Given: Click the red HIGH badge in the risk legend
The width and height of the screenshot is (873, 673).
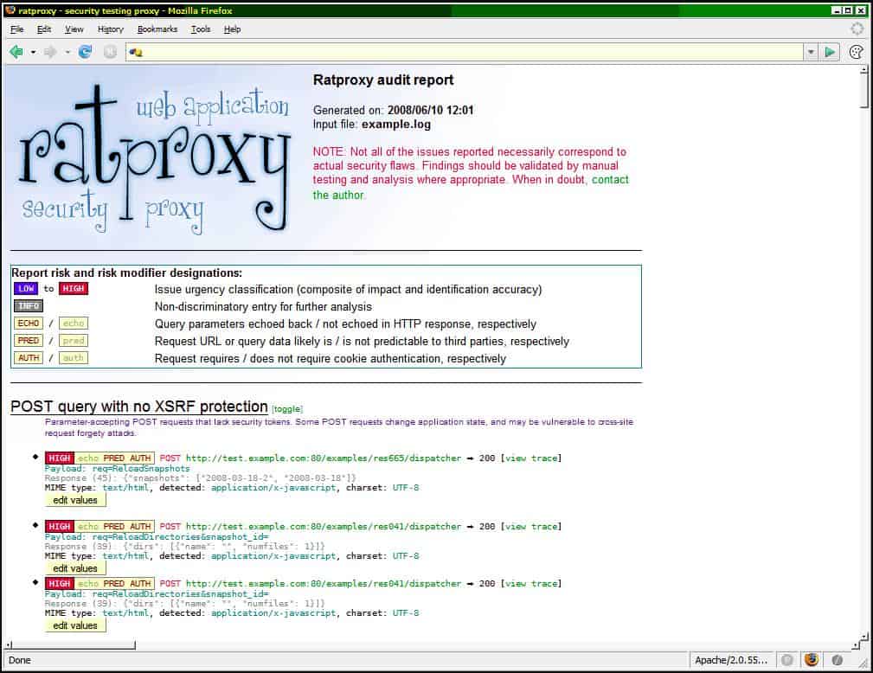Looking at the screenshot, I should click(74, 288).
